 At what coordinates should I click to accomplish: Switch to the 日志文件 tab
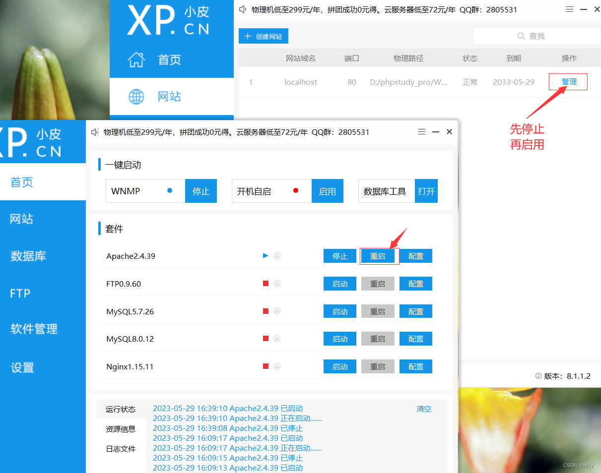click(121, 449)
